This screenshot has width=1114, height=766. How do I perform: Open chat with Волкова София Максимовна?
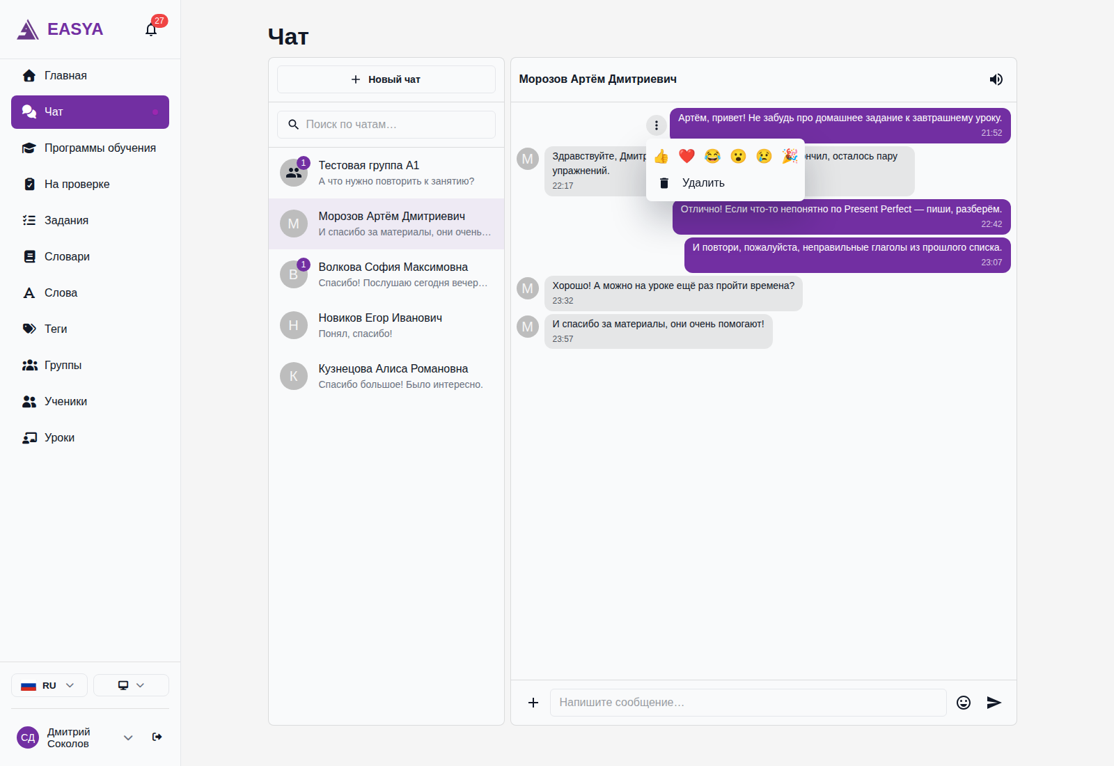click(386, 274)
